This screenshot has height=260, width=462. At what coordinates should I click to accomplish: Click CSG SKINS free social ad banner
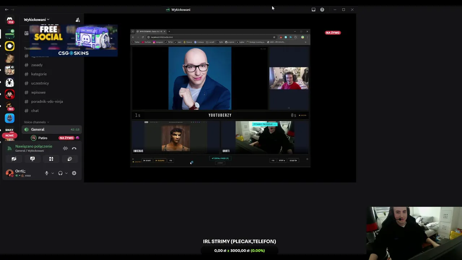tap(73, 41)
